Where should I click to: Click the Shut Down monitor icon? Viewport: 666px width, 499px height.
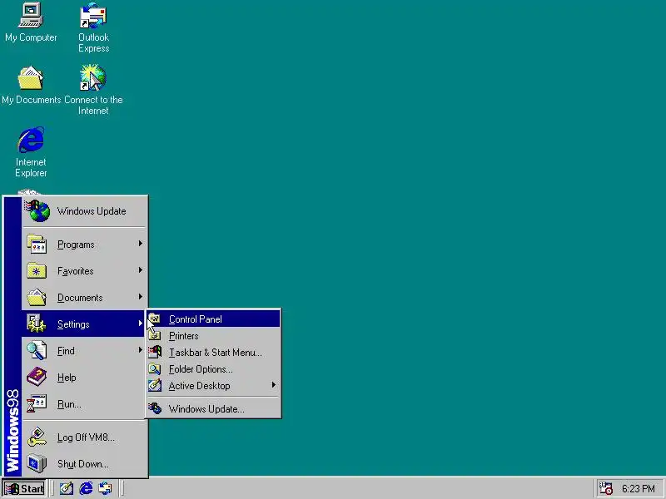click(x=37, y=464)
